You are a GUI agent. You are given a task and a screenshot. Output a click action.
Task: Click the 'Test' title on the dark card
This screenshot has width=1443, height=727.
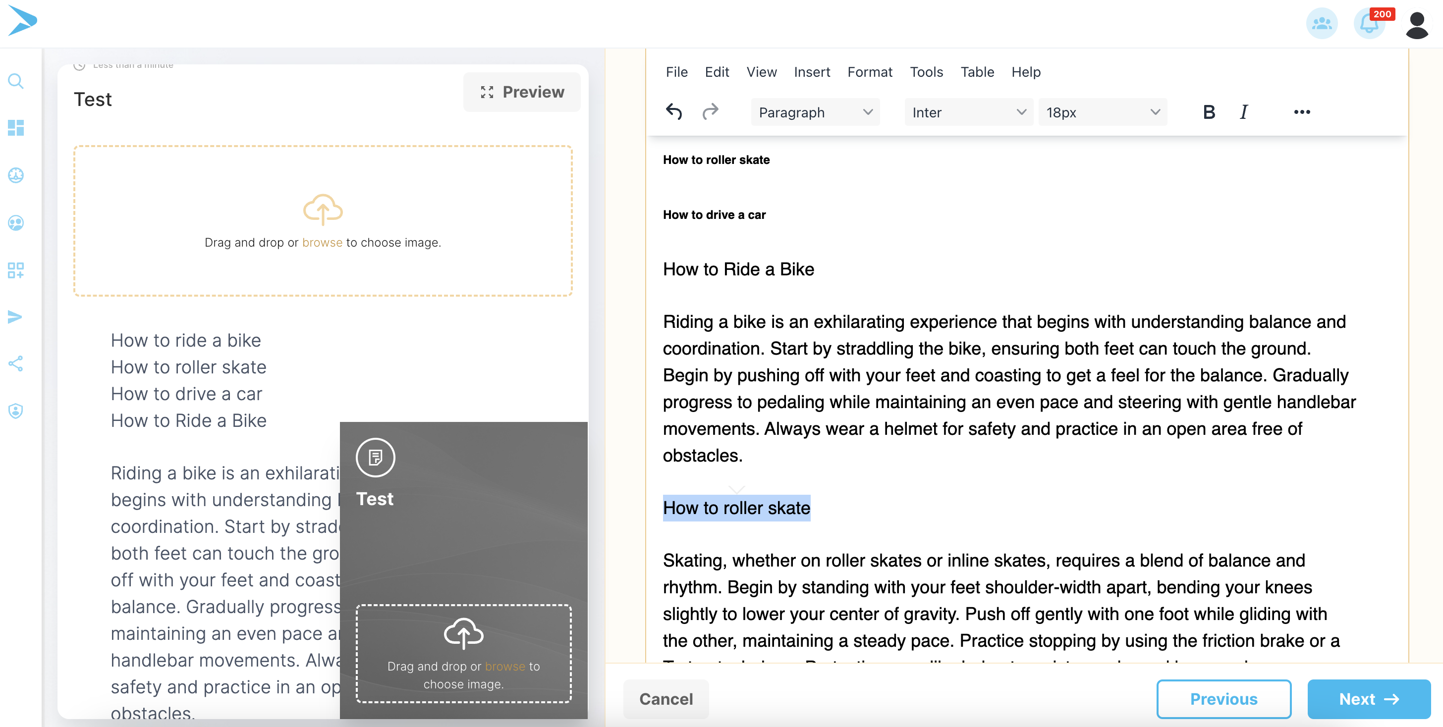point(375,499)
